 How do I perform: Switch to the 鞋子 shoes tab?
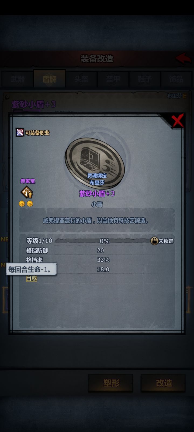coord(145,79)
